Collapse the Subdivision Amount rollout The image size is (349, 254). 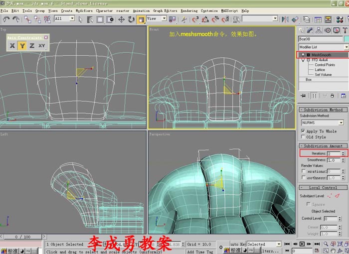pos(323,146)
